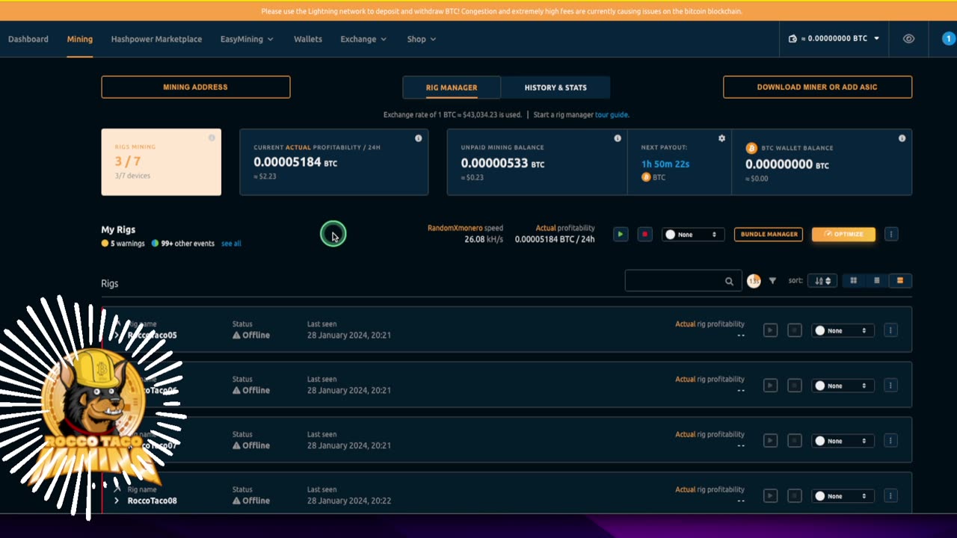Click the 99+ other events indicator
The image size is (957, 538).
pyautogui.click(x=182, y=244)
